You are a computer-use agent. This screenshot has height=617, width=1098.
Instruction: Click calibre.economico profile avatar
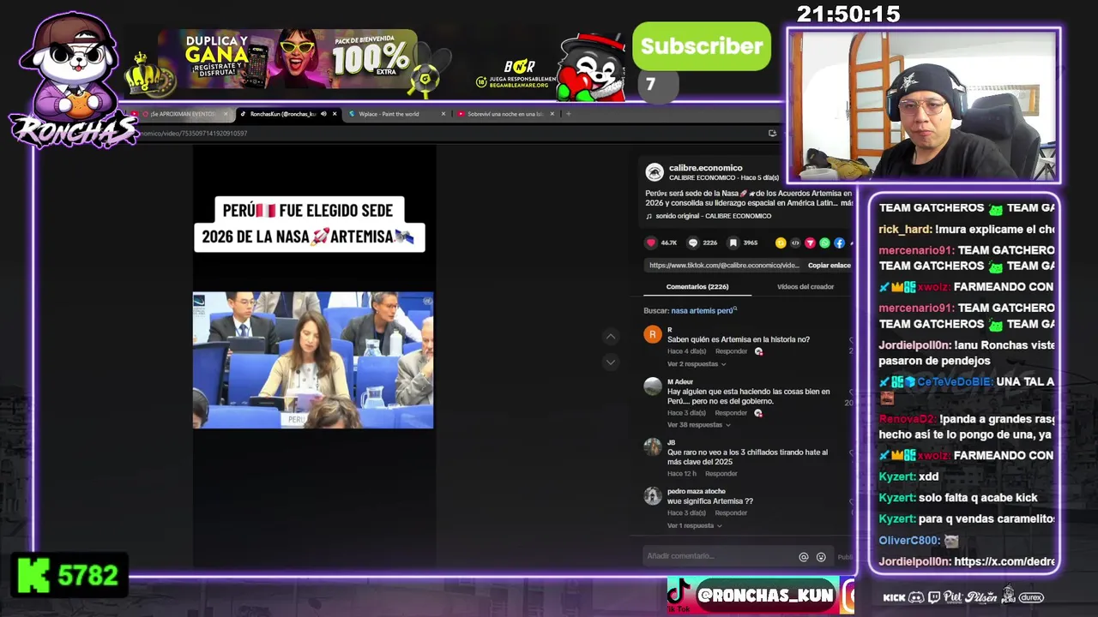pyautogui.click(x=655, y=172)
